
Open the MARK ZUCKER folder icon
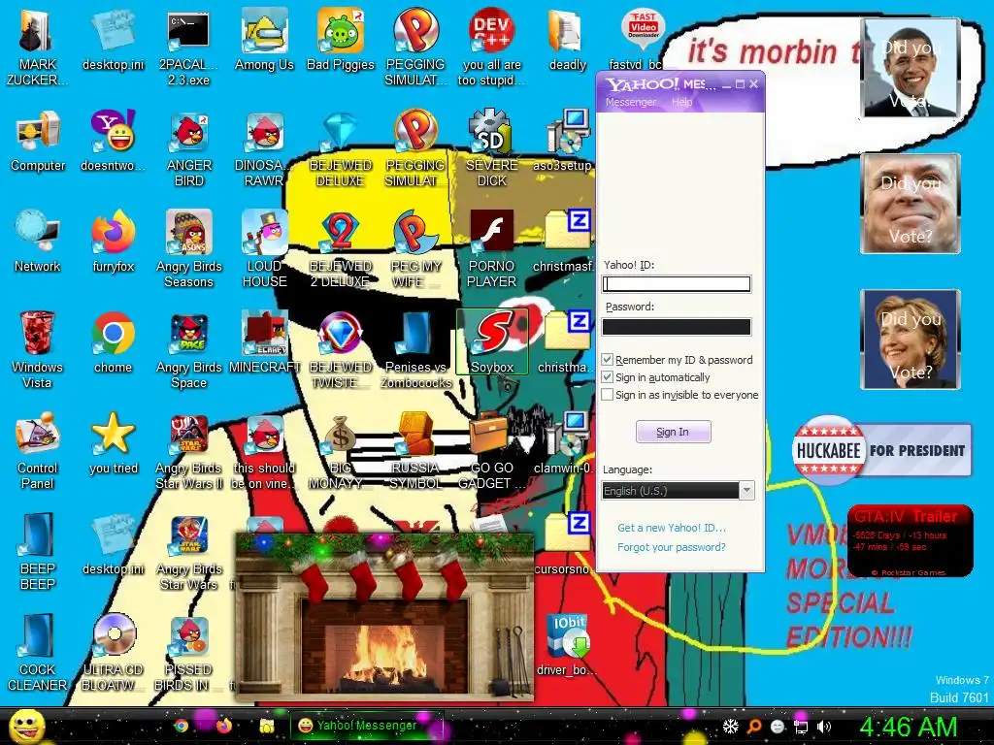coord(38,48)
